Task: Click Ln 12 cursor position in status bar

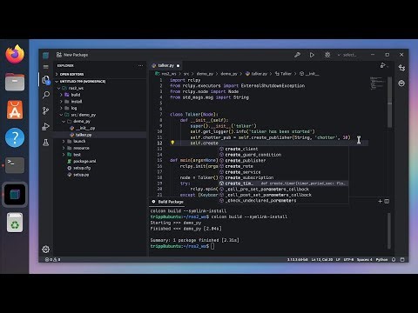Action: [322, 260]
